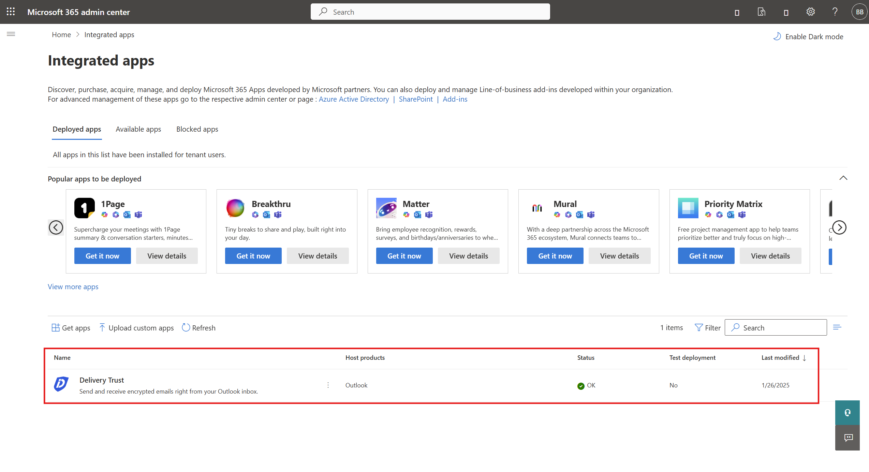
Task: Sort by the Name column header
Action: (x=62, y=357)
